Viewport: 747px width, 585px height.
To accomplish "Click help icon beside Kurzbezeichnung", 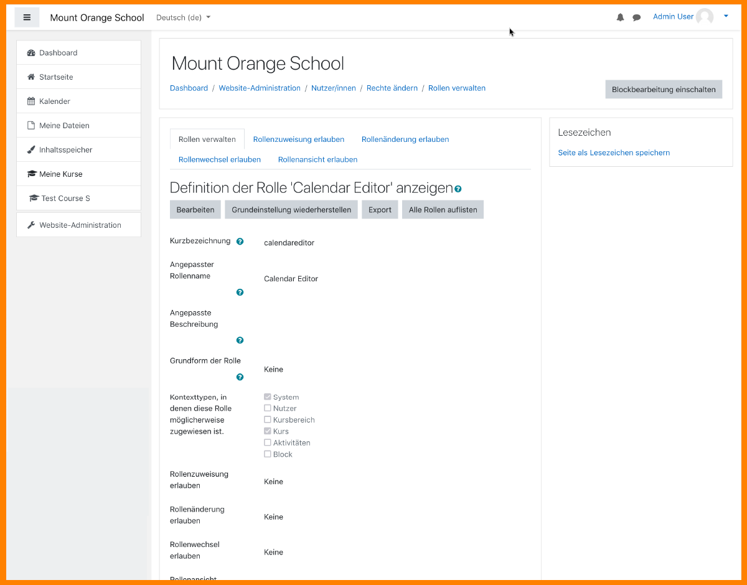I will click(240, 241).
